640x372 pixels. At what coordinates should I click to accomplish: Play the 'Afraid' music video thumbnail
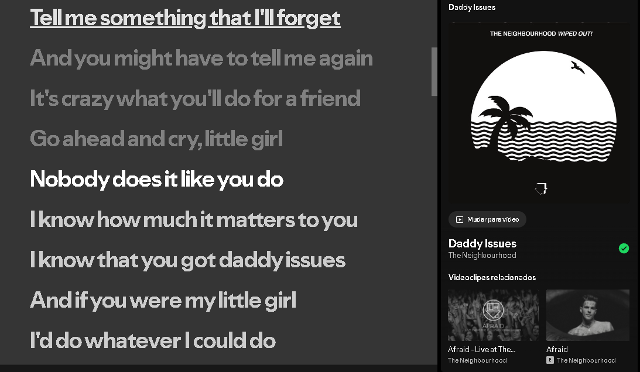click(587, 315)
